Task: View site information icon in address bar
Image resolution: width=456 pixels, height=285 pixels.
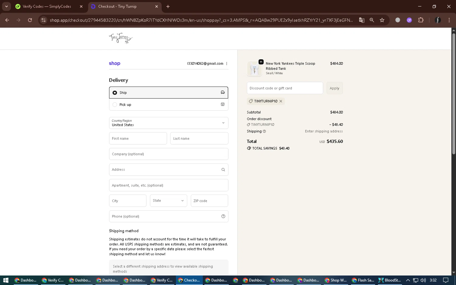Action: (43, 20)
